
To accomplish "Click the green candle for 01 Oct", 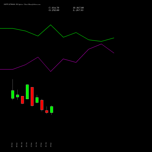I will (x=13, y=94).
